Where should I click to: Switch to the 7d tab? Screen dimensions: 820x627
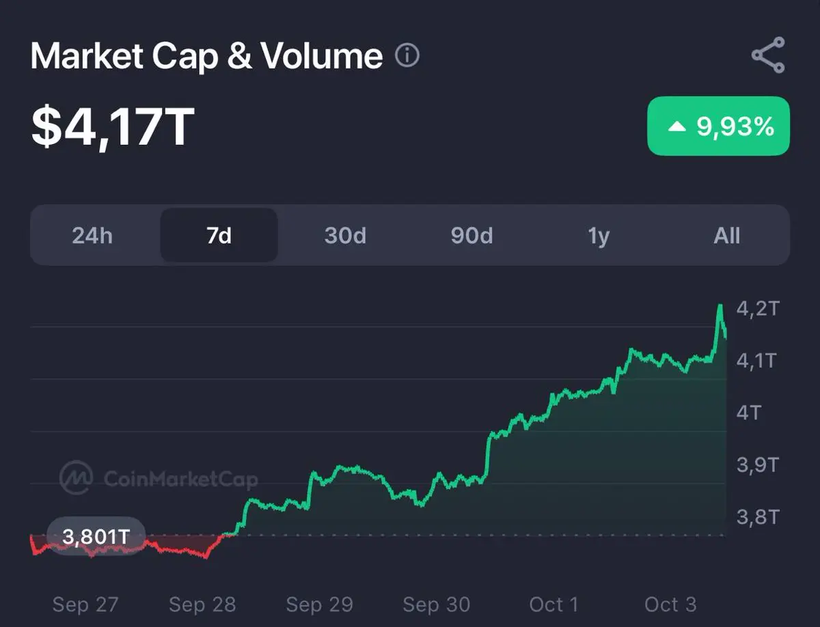[x=219, y=236]
